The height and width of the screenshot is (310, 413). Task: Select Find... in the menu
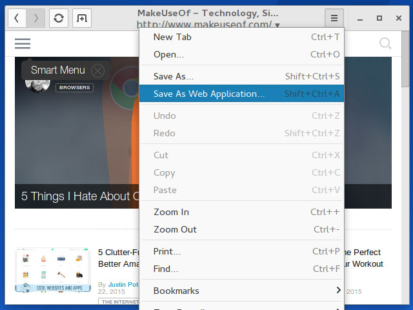pyautogui.click(x=241, y=269)
